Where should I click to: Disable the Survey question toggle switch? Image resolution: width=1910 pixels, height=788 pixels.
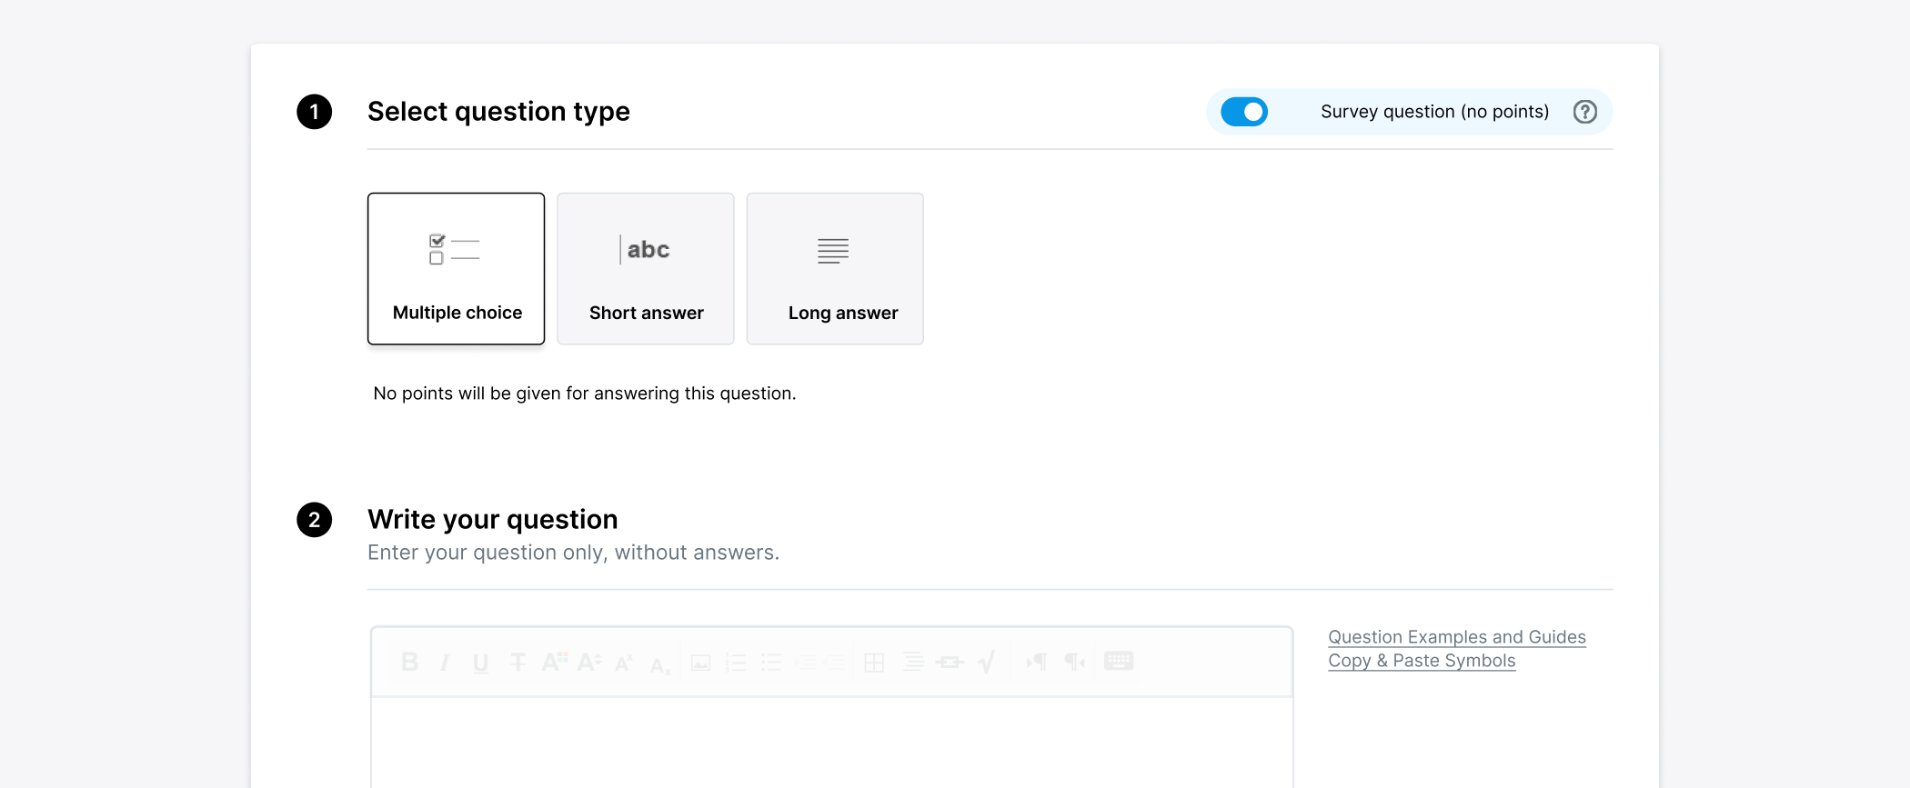(x=1244, y=112)
